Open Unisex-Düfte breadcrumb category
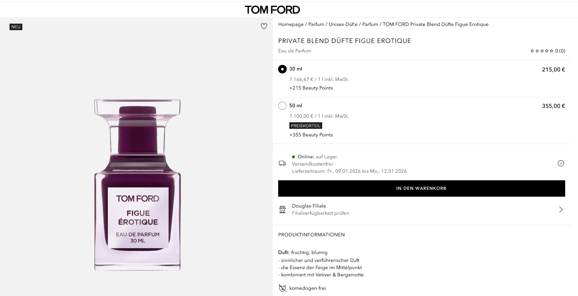 [x=343, y=24]
